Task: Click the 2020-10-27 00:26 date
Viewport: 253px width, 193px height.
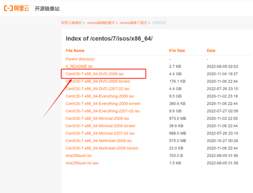Action: [222, 141]
